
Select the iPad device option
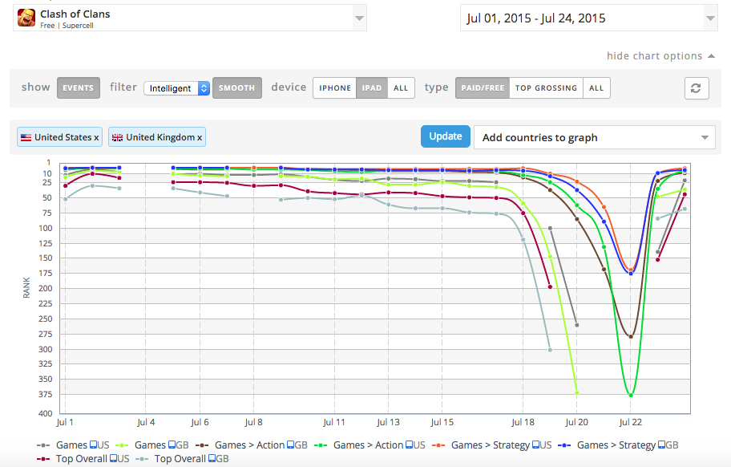click(372, 88)
